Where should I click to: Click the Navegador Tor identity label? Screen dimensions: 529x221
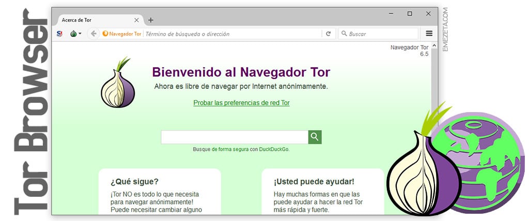pos(122,34)
